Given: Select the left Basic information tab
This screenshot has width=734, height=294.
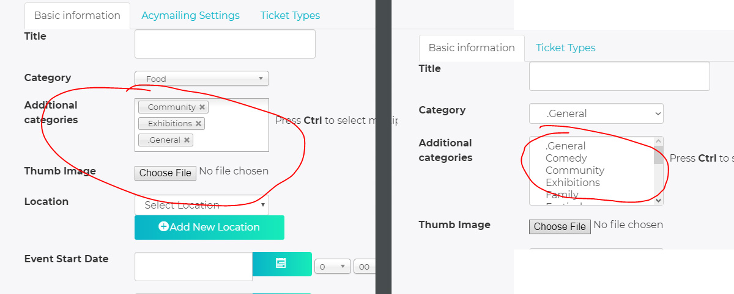Looking at the screenshot, I should pos(77,16).
